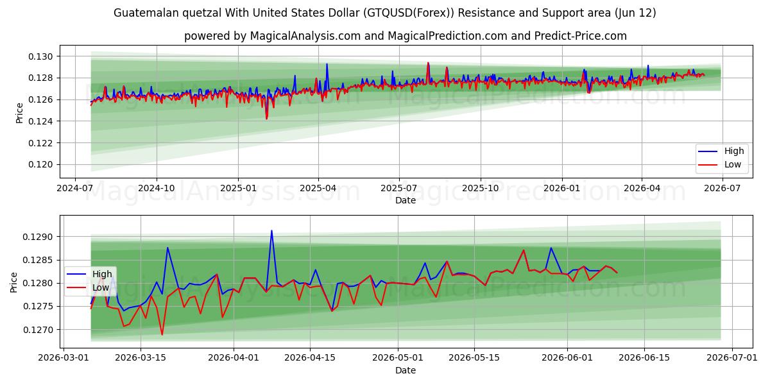Click the tallest blue High spike in bottom chart
Image resolution: width=770 pixels, height=385 pixels.
click(x=271, y=231)
